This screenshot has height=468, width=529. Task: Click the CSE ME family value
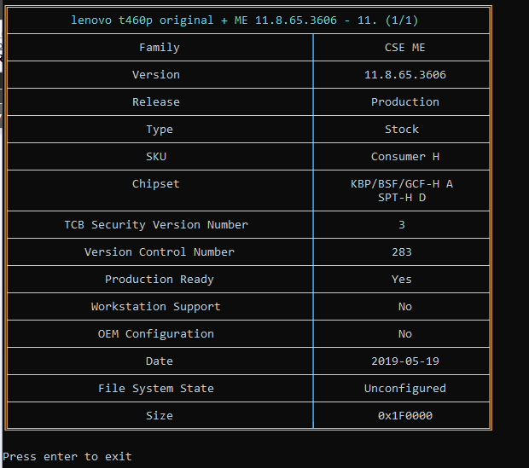[x=404, y=48]
